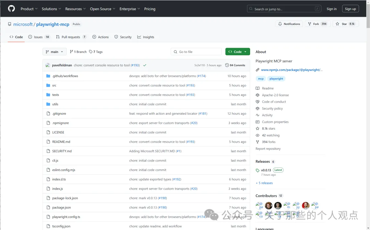Open the 84 Commits link
This screenshot has width=370, height=230.
[x=235, y=65]
